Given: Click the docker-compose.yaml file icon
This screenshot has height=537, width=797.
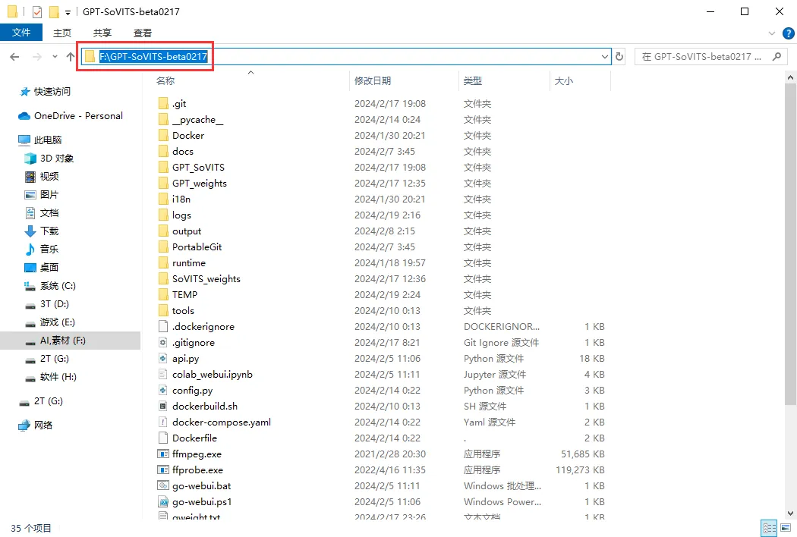Looking at the screenshot, I should point(163,422).
